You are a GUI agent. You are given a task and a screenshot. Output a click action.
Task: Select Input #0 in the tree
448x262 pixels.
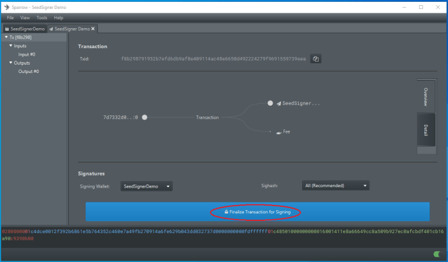[27, 54]
